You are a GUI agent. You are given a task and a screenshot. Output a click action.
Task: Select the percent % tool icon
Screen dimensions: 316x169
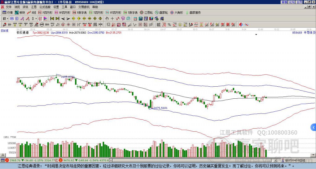click(x=169, y=25)
